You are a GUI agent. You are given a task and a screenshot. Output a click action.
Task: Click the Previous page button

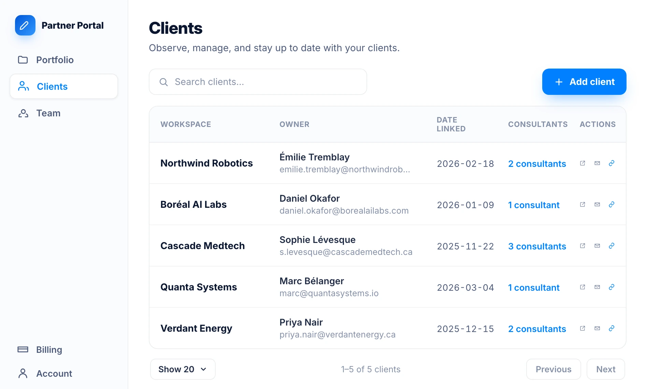point(553,369)
